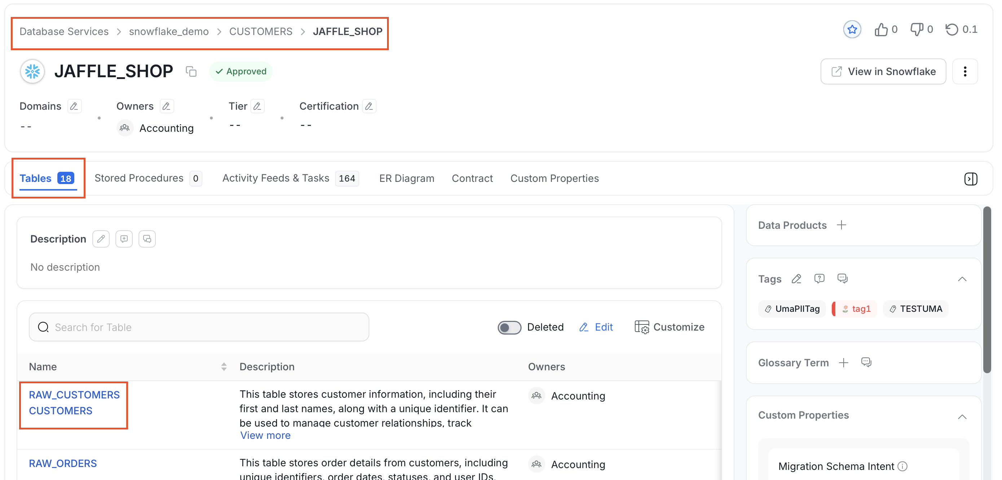Toggle the Deleted tables switch
1002x480 pixels.
coord(509,327)
